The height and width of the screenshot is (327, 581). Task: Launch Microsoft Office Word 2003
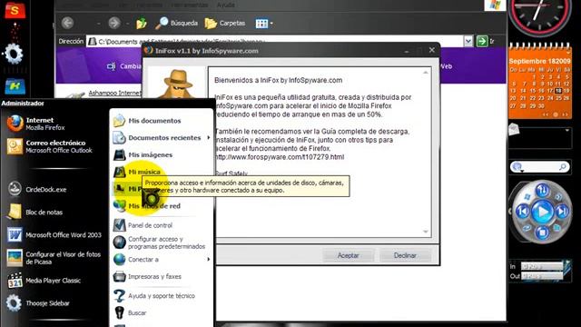(x=55, y=234)
